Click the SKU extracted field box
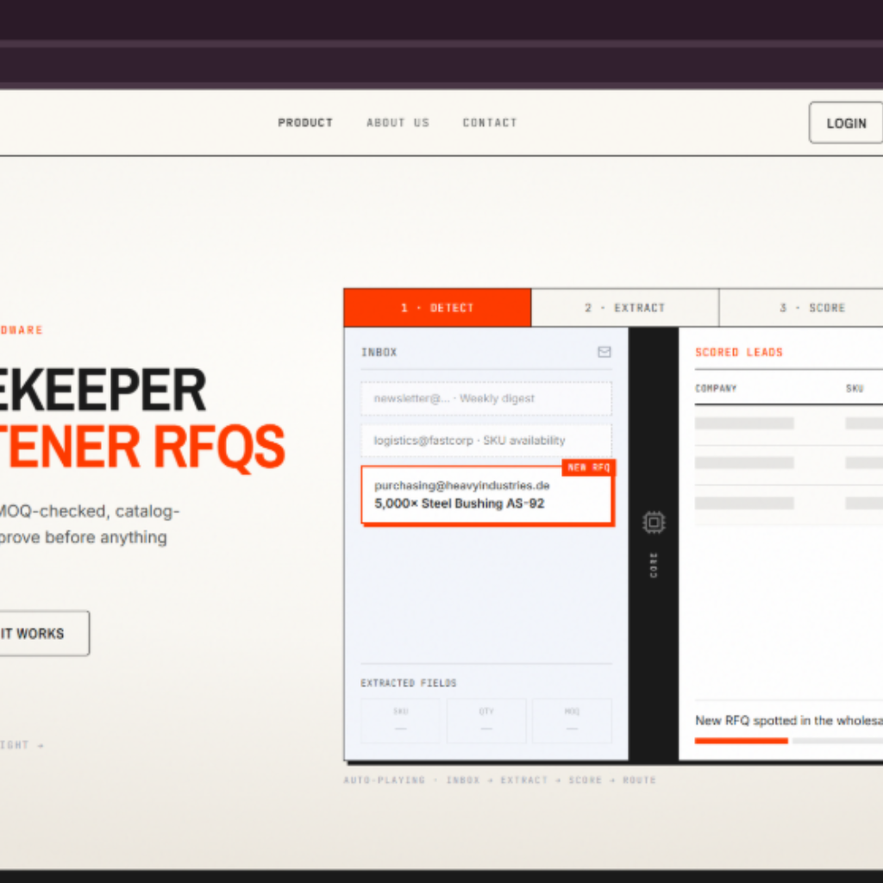Screen dimensions: 883x883 (x=400, y=720)
